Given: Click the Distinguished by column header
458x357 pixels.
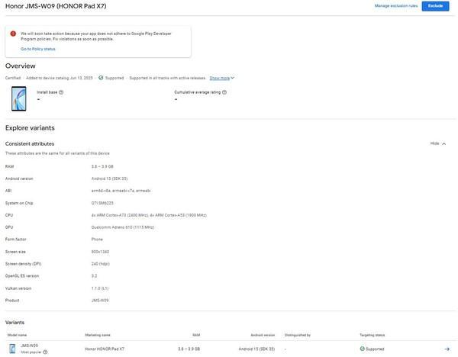Looking at the screenshot, I should coord(298,334).
